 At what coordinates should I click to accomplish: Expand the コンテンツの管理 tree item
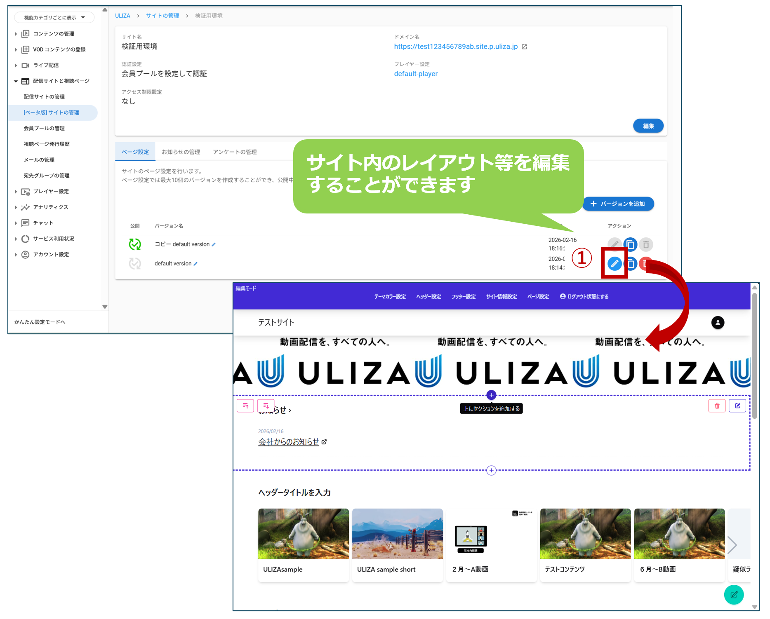tap(16, 34)
